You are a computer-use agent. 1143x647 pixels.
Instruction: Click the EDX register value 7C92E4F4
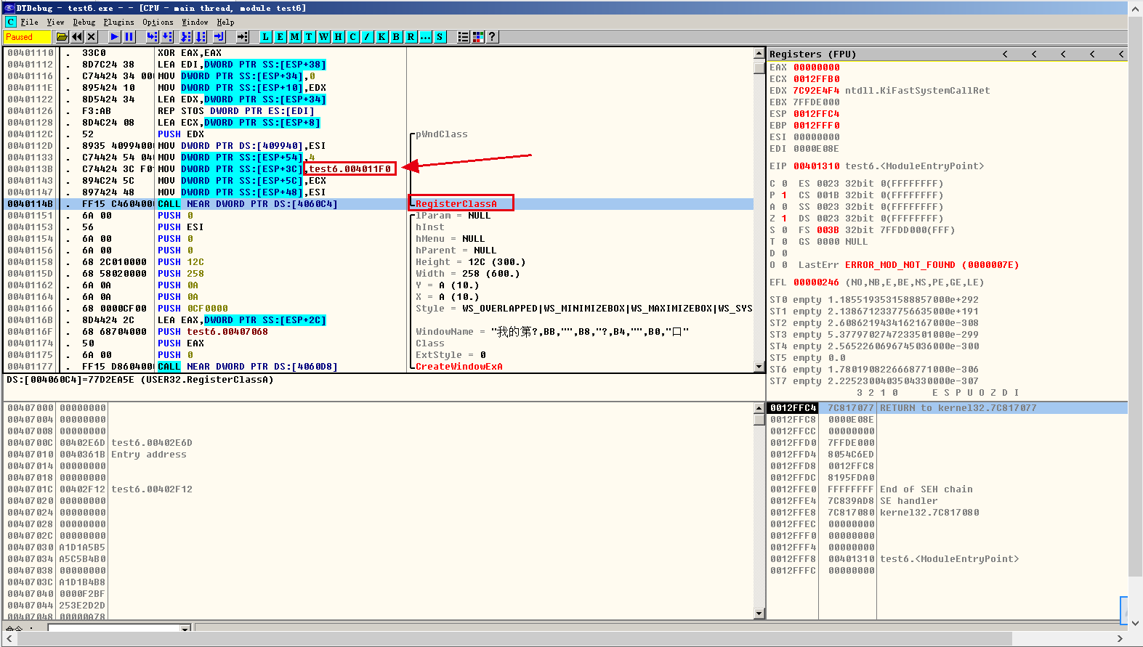817,91
